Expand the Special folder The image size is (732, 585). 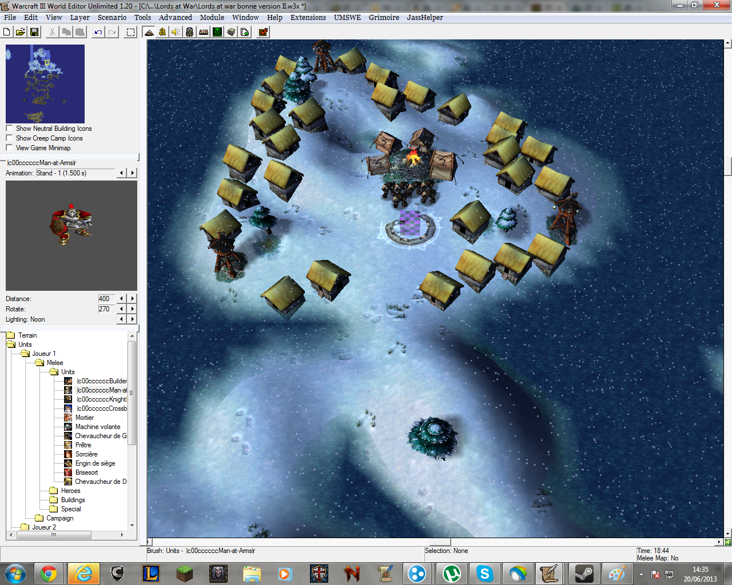(x=54, y=509)
